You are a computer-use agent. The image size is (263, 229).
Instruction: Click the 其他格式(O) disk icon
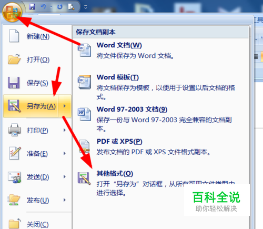coord(85,178)
